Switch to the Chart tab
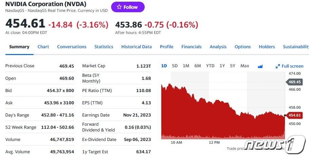 coord(43,47)
